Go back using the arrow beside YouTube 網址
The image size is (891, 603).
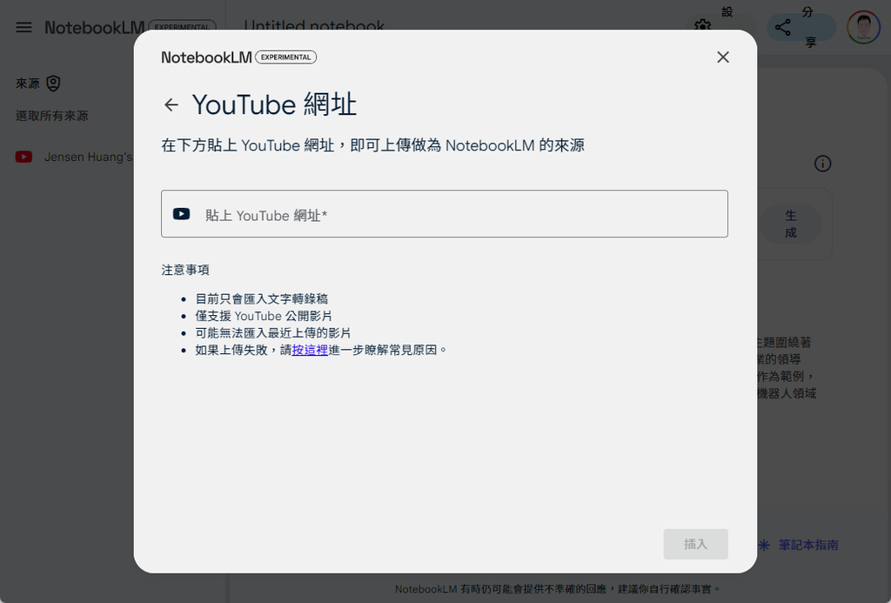171,104
